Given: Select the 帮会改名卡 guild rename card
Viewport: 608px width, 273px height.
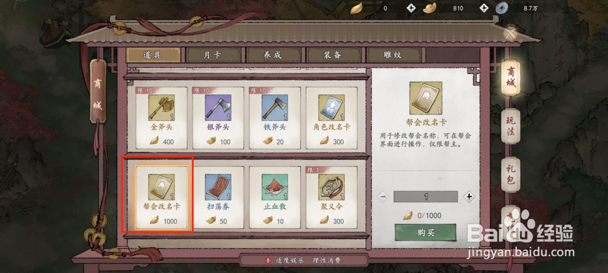Looking at the screenshot, I should point(161,197).
